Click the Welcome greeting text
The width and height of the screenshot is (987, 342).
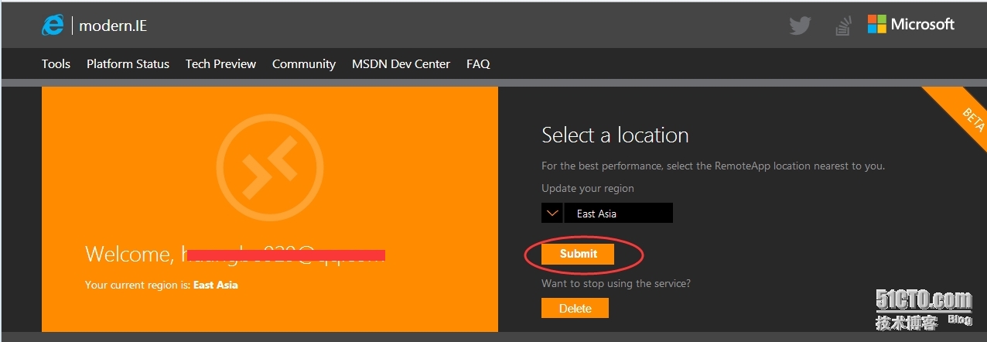tap(235, 254)
